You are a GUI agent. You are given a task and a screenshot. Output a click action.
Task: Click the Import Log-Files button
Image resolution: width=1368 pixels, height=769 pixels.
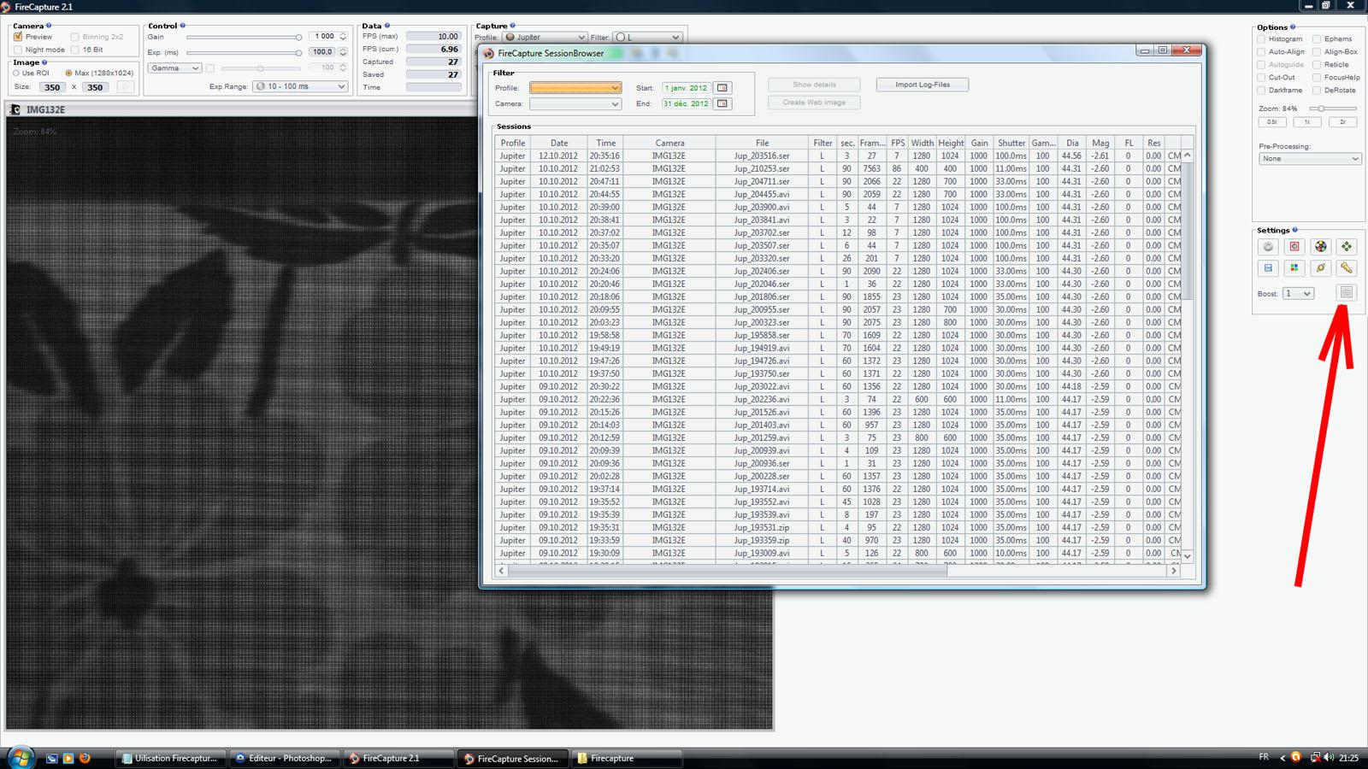coord(923,85)
